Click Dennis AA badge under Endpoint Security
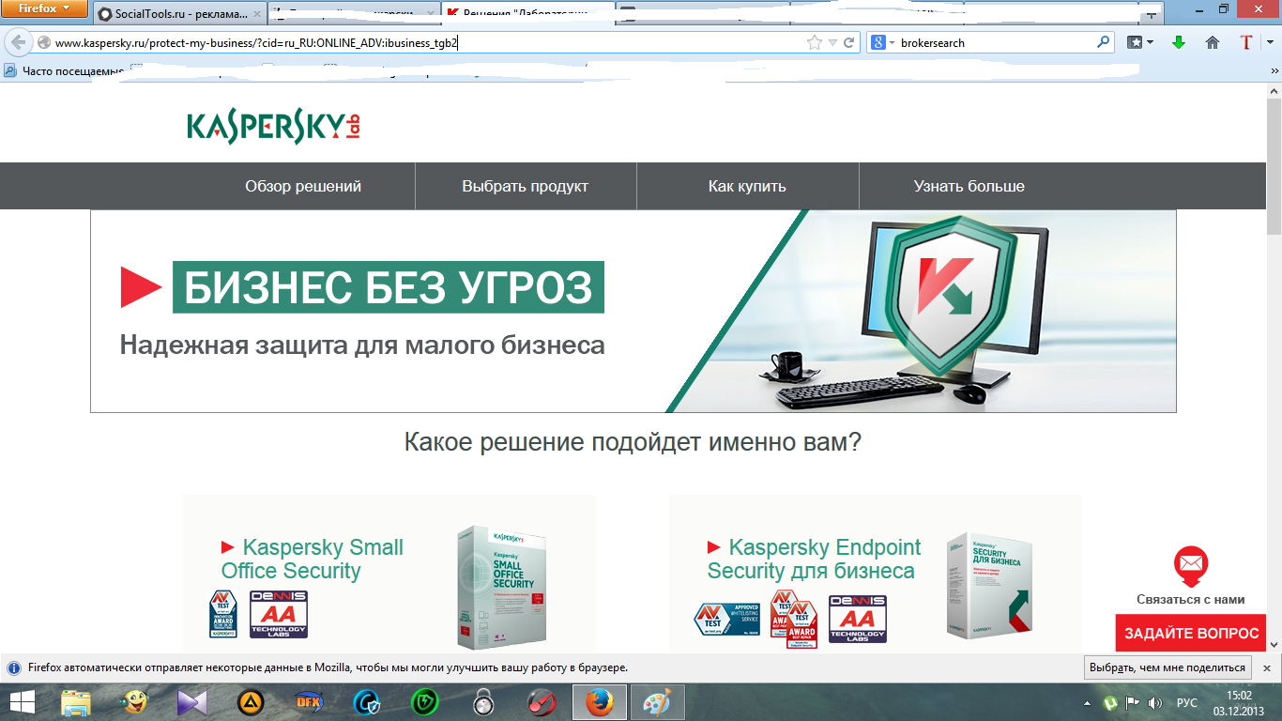 pyautogui.click(x=858, y=620)
